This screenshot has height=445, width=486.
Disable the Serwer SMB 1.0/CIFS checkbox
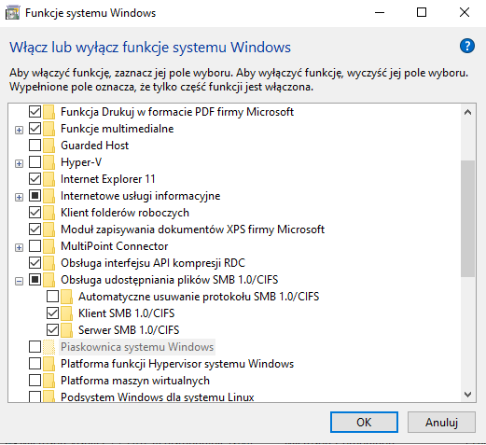(x=52, y=330)
